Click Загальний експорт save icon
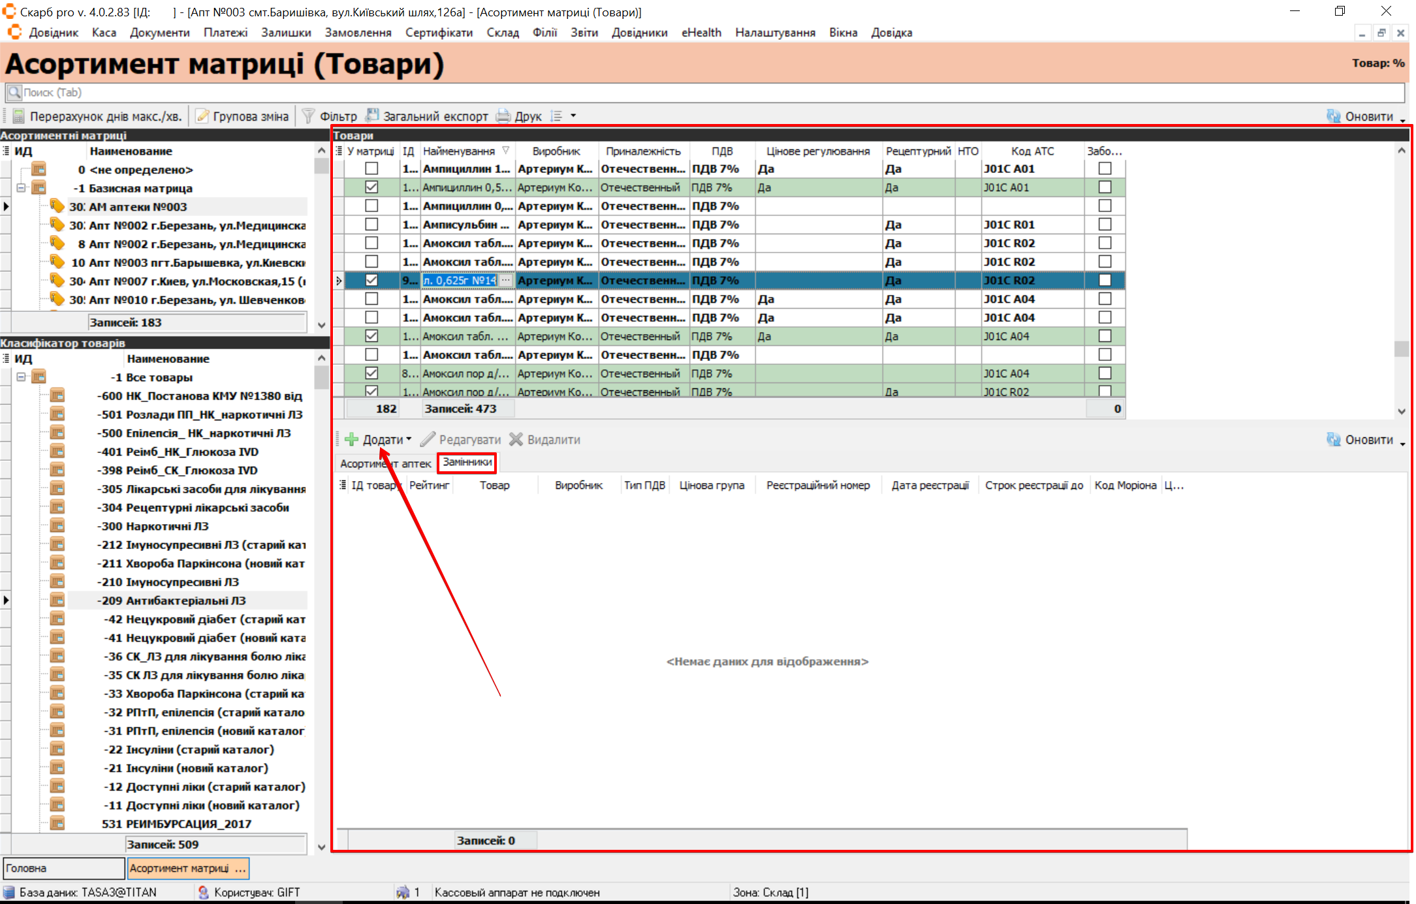Image resolution: width=1416 pixels, height=904 pixels. pos(372,116)
